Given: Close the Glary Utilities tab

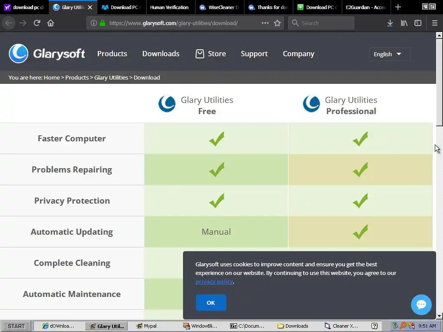Looking at the screenshot, I should click(x=90, y=7).
